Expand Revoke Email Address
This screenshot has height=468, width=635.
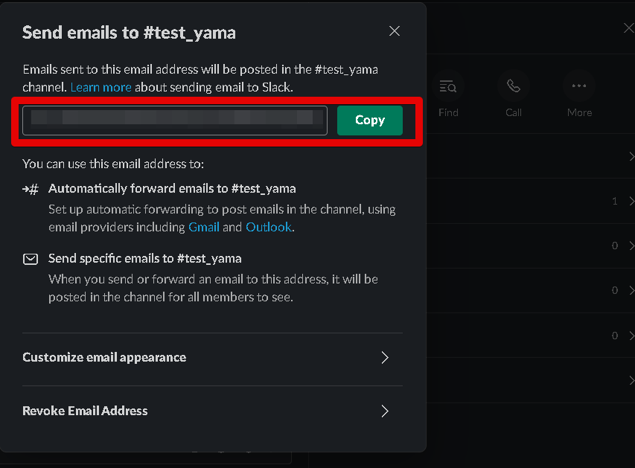pos(85,411)
